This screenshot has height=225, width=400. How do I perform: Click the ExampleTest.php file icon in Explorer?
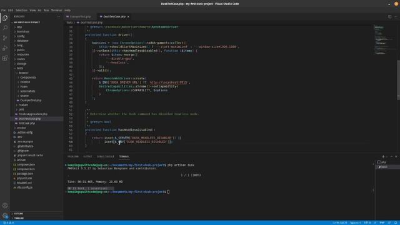click(x=18, y=100)
